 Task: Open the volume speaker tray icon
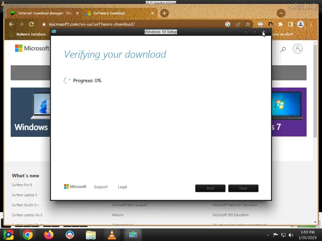click(291, 235)
